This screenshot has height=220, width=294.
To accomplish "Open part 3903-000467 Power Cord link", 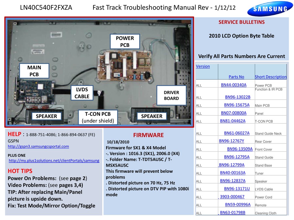I will 232,197.
